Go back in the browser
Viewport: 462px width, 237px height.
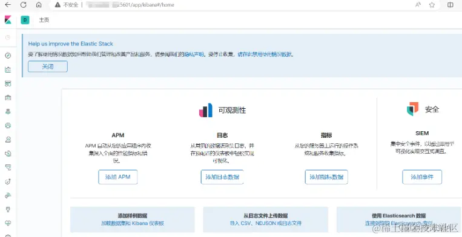8,5
